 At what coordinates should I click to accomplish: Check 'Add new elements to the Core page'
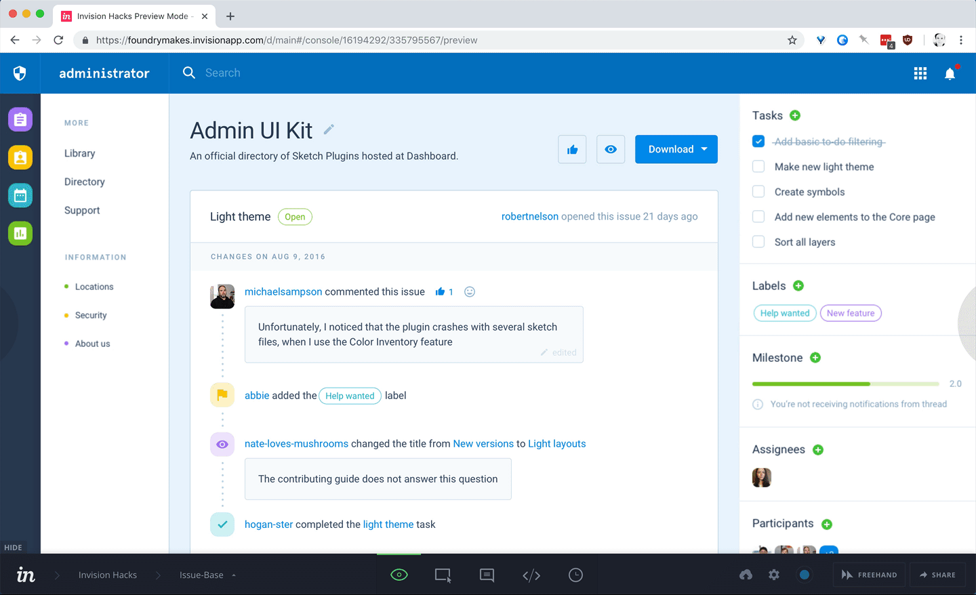[758, 216]
